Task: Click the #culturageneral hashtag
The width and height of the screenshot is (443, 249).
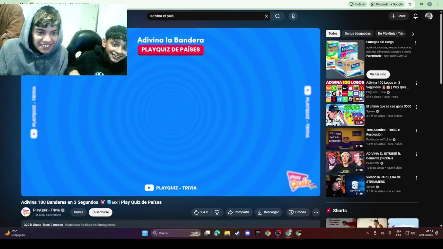Action: click(x=104, y=225)
